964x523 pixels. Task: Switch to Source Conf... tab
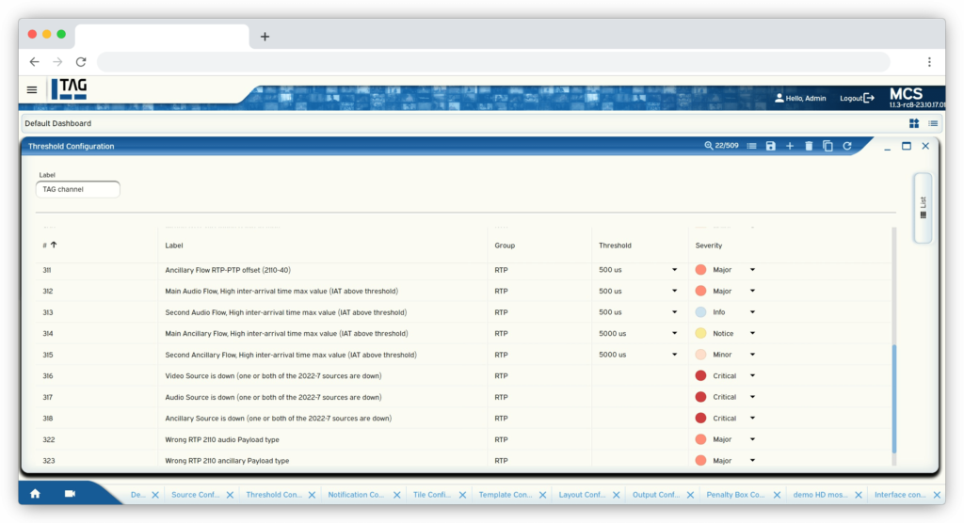(195, 495)
